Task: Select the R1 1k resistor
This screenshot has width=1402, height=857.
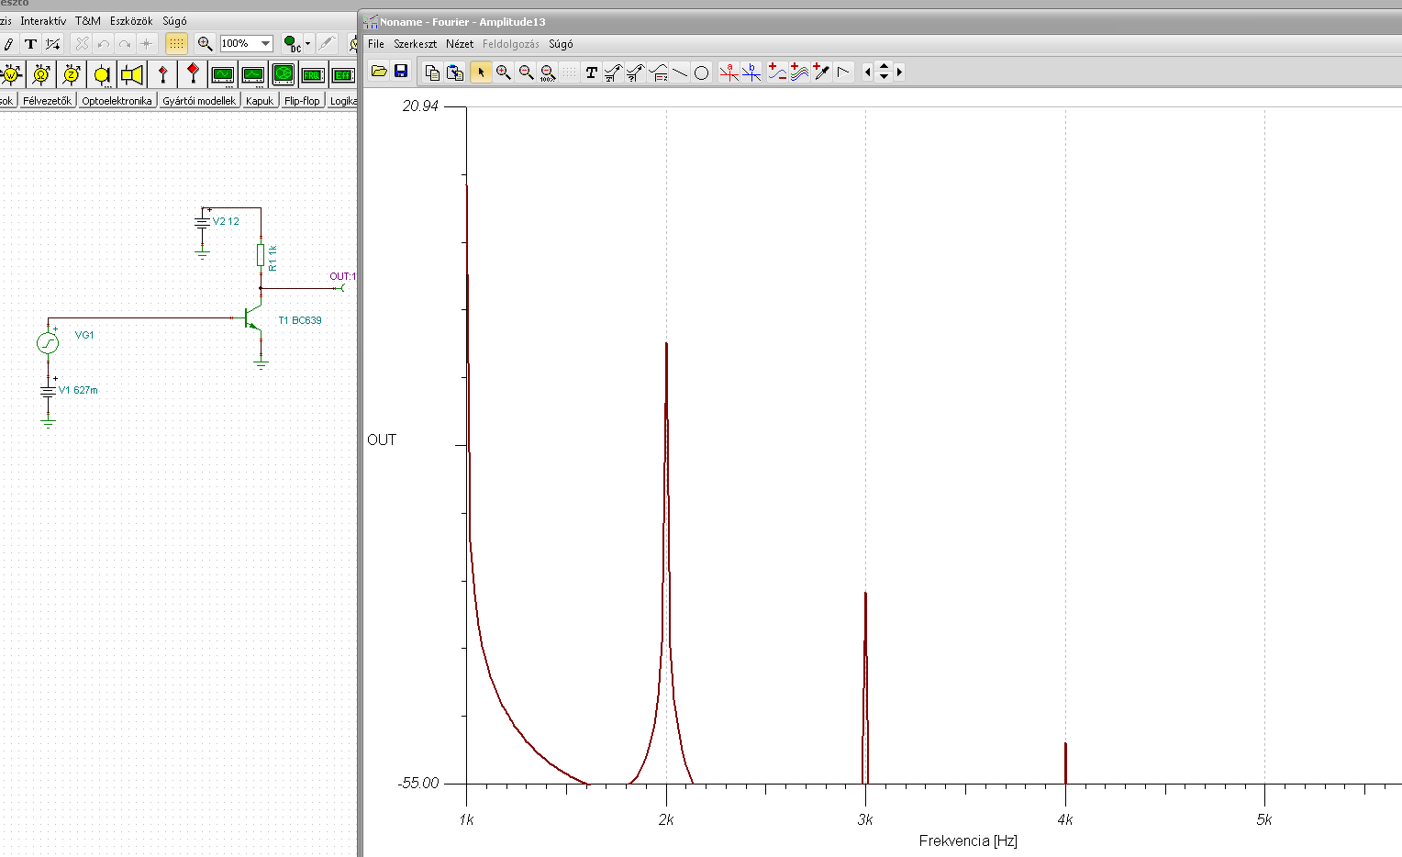Action: point(261,255)
